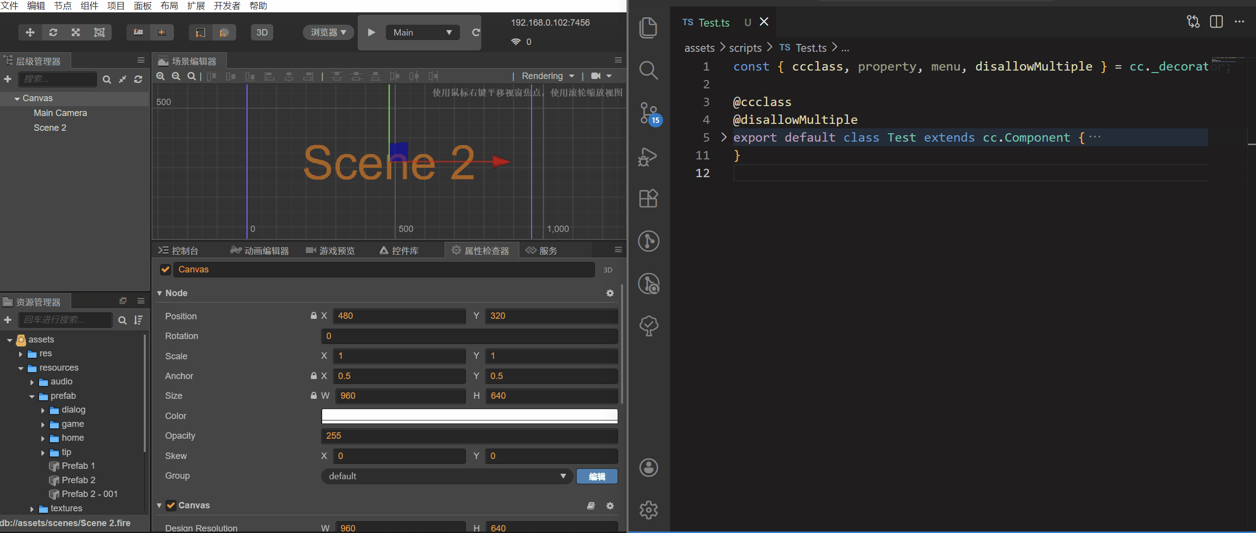Screen dimensions: 1256x533
Task: Disable the Canvas component checkbox
Action: [171, 505]
